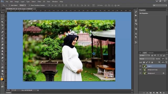The image size is (168, 94).
Task: Open the File menu
Action: point(7,2)
